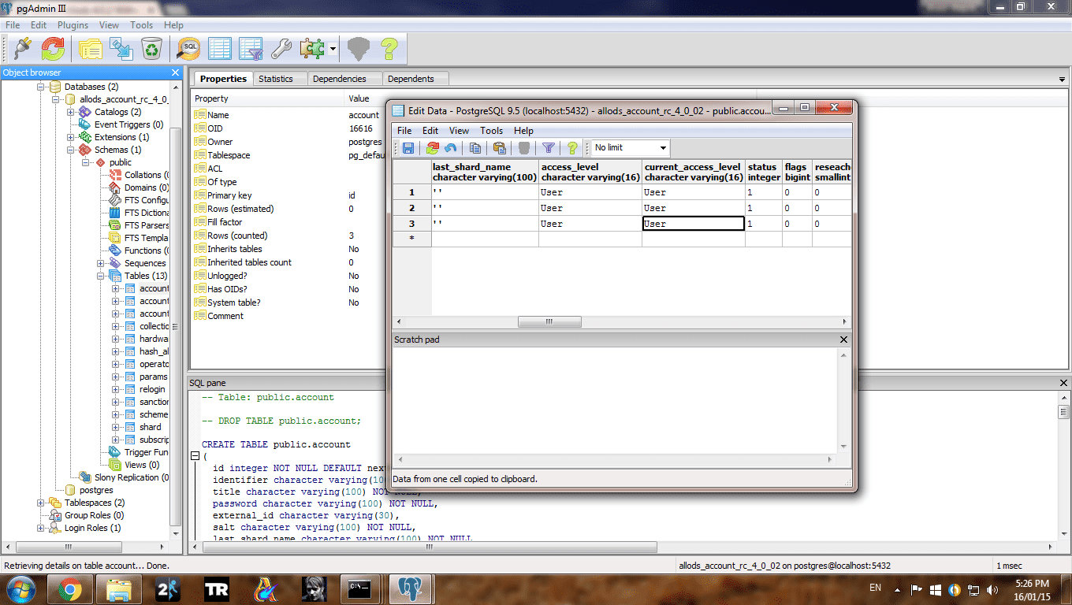Open the pgAdmin main Help menu
1072x605 pixels.
pos(173,25)
